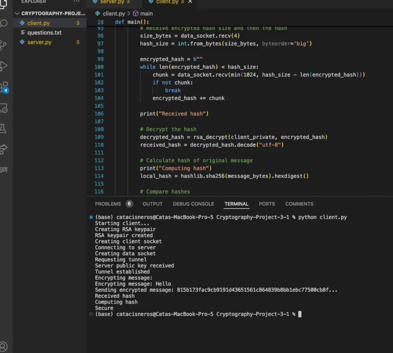Click on 'print("Received hash")' code line
393x353 pixels.
coord(174,114)
